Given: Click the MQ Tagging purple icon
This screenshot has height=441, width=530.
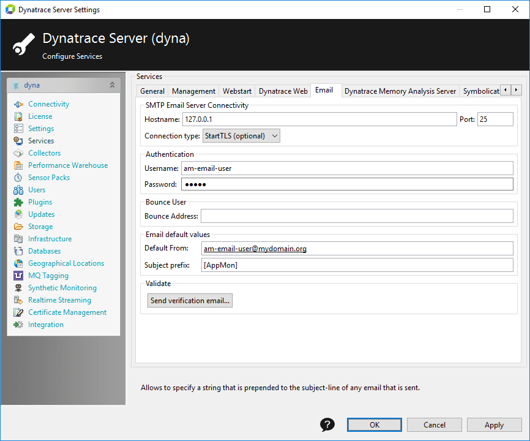Looking at the screenshot, I should tap(18, 276).
